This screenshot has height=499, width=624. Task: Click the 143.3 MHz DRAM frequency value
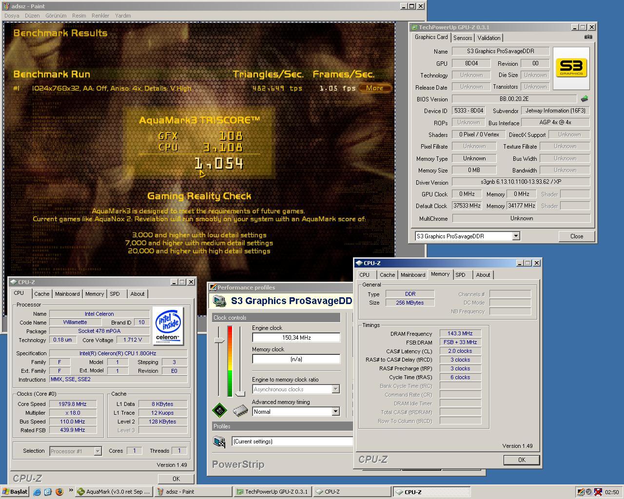pyautogui.click(x=460, y=334)
